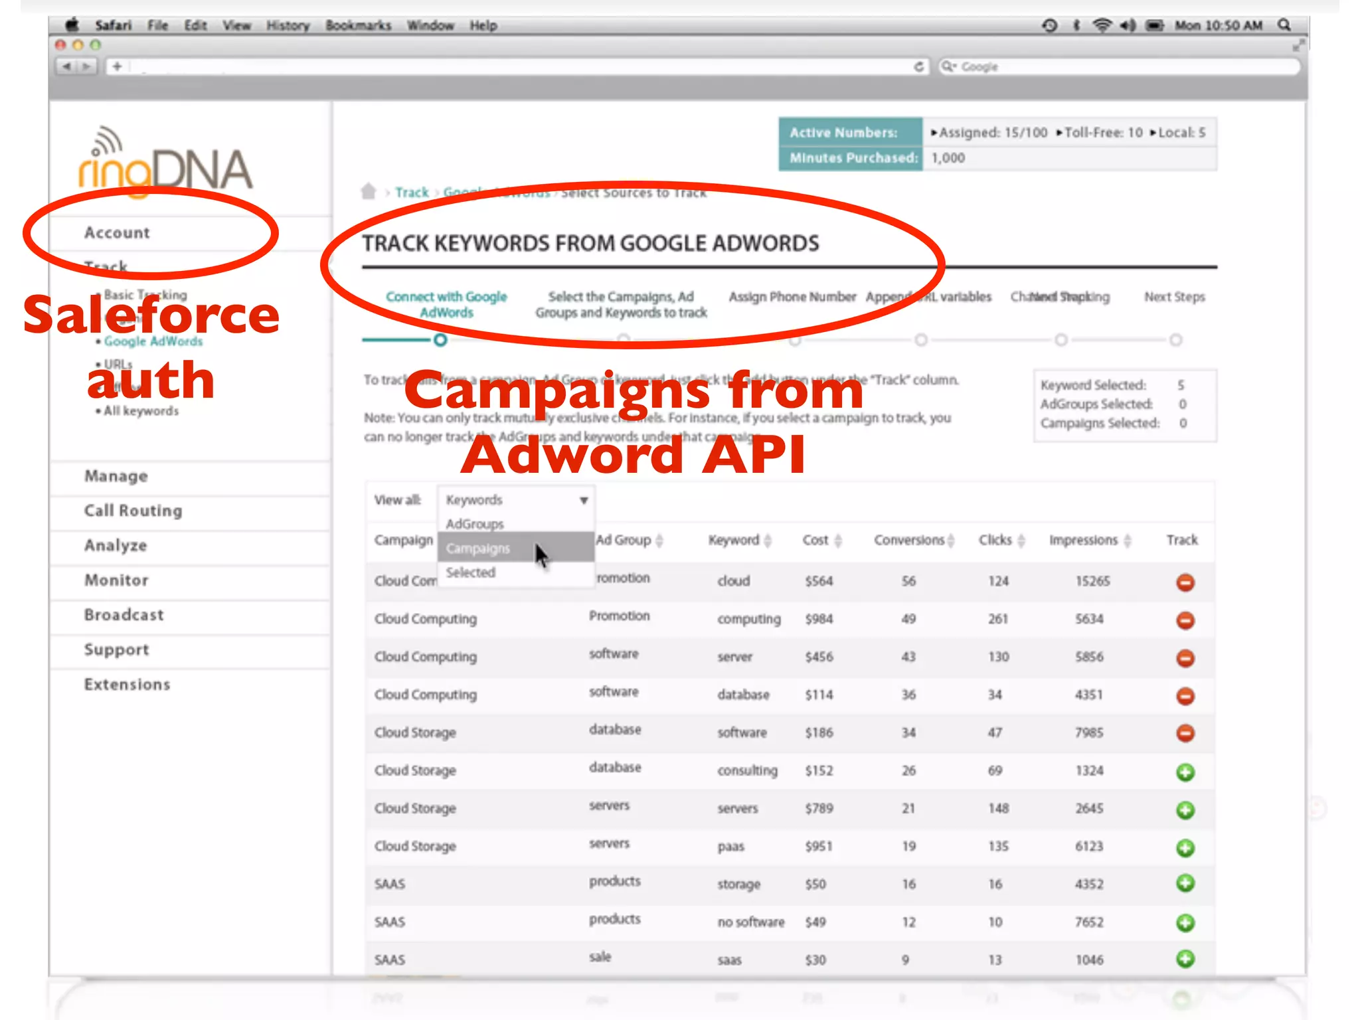
Task: Remove tracking for keyword database $114 row
Action: pos(1185,696)
